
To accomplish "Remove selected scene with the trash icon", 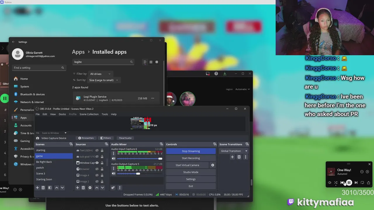I will (43, 188).
